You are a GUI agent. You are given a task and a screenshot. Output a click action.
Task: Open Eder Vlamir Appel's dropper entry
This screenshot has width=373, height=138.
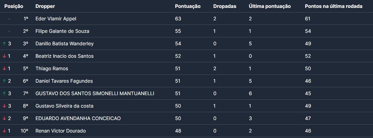coord(56,19)
